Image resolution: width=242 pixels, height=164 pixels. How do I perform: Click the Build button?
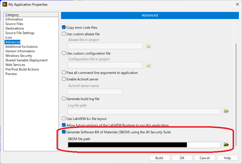point(159,158)
